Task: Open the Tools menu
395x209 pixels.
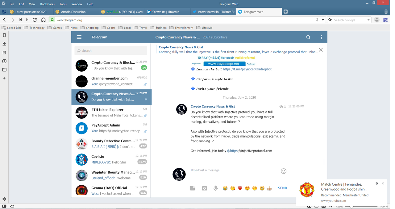Action: coord(63,4)
